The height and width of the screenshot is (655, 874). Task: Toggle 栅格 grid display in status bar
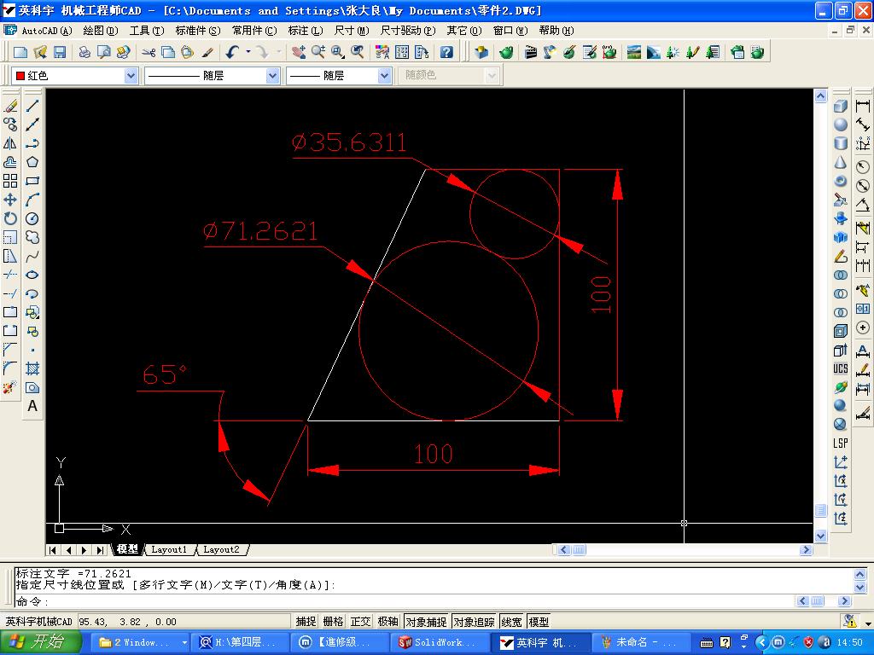click(x=334, y=622)
